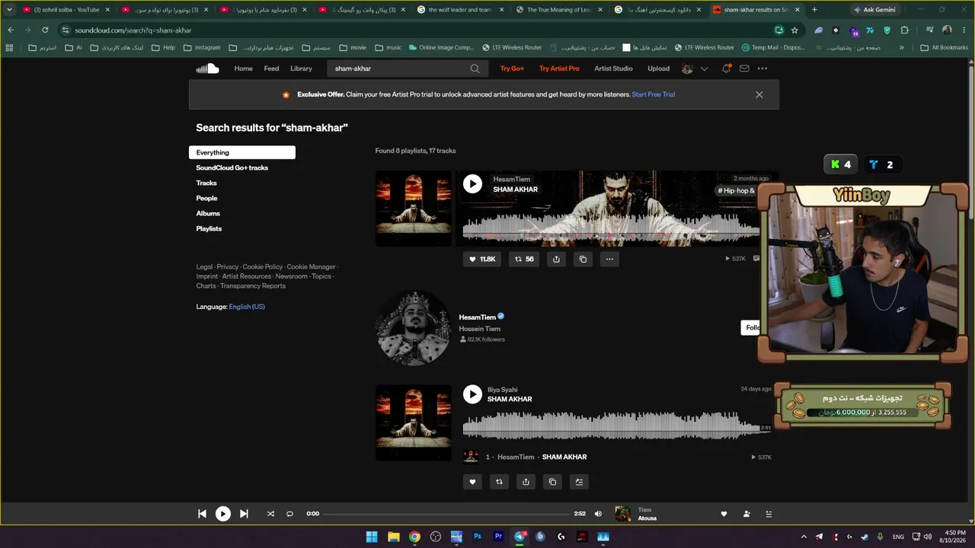Close the Exclusive Offer banner
Screen dimensions: 975x548
759,94
